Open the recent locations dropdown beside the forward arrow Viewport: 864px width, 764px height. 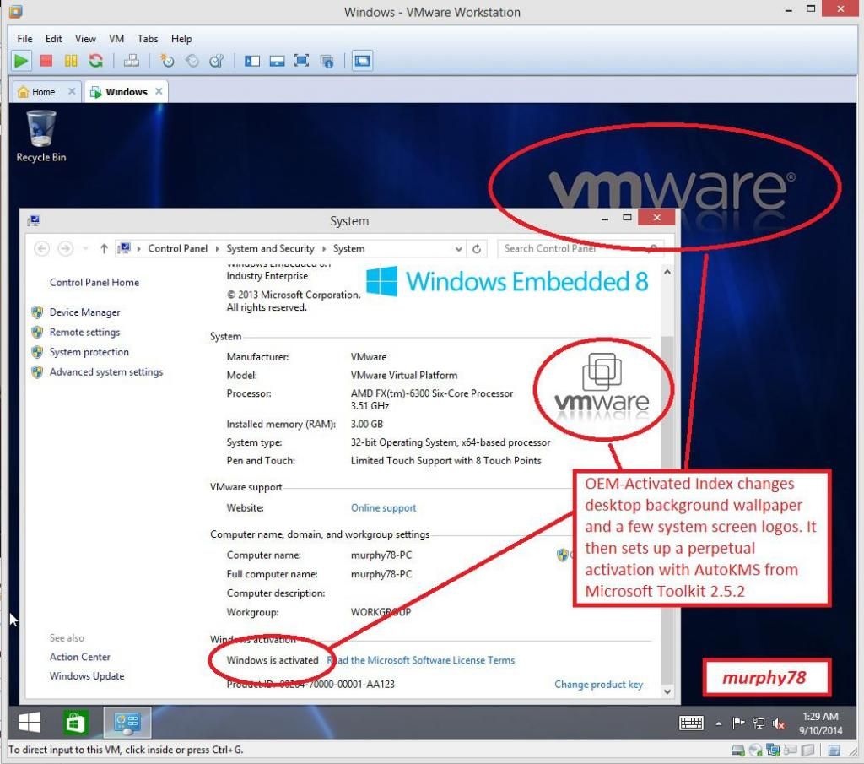click(85, 248)
